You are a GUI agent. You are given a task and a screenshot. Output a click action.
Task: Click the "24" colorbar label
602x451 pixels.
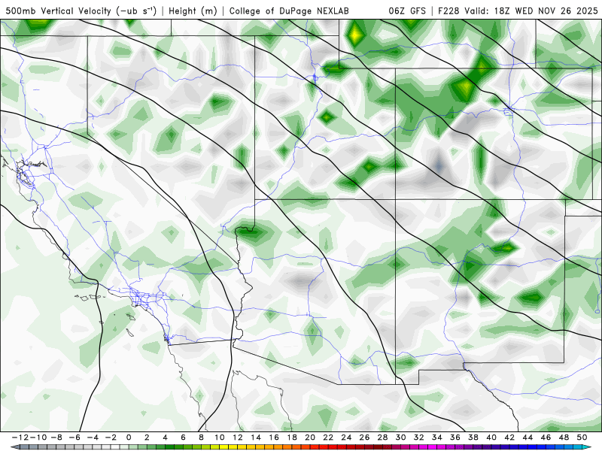coord(346,437)
